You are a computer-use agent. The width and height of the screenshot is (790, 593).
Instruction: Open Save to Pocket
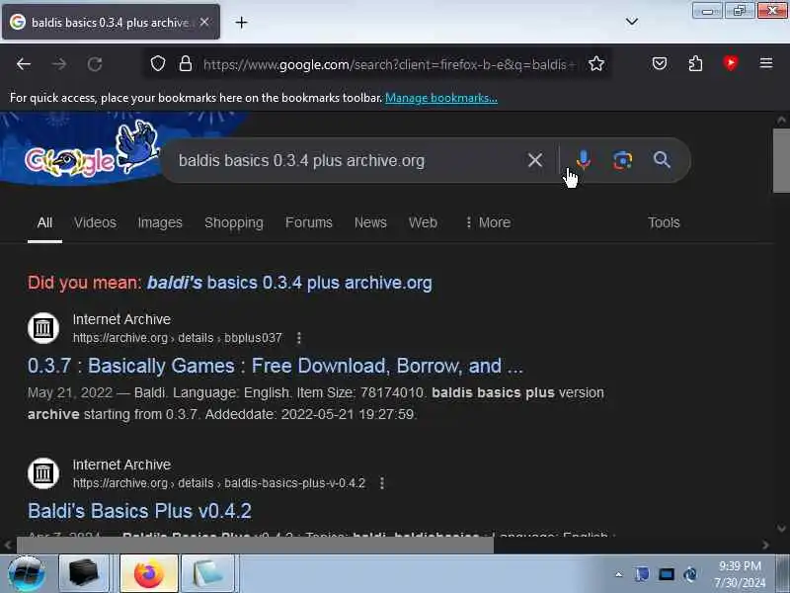point(660,63)
